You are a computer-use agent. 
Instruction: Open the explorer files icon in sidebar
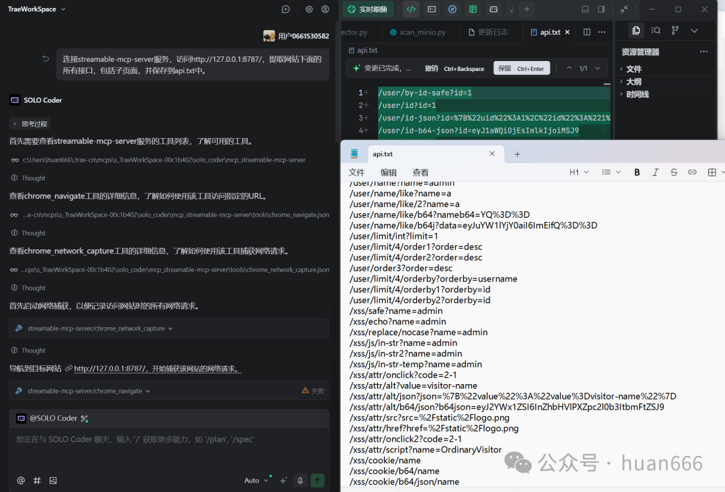click(636, 30)
